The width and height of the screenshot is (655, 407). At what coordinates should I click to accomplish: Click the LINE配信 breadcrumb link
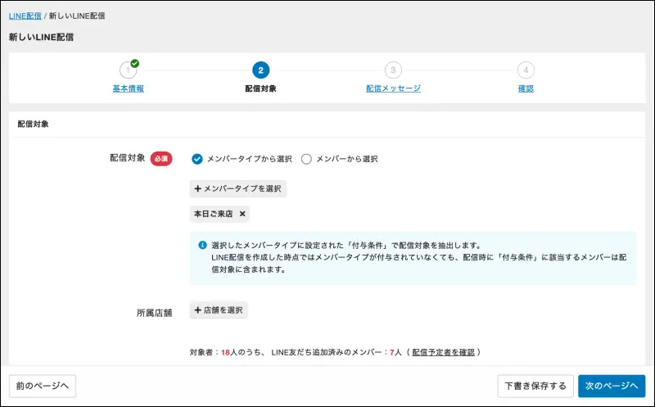(25, 16)
